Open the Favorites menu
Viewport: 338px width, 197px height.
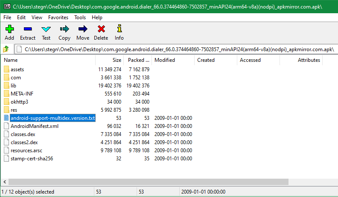pos(58,17)
